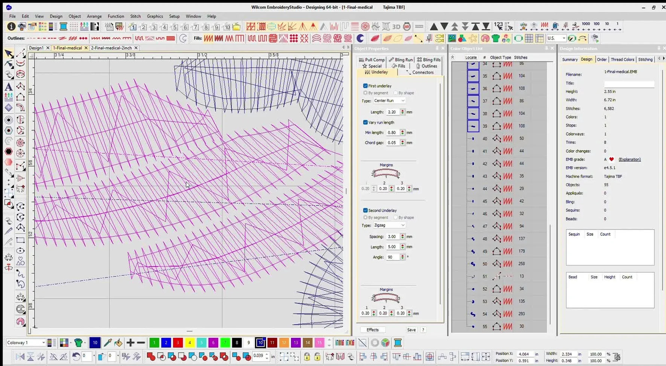Open the Center Run type dropdown
Image resolution: width=666 pixels, height=366 pixels.
coord(389,101)
